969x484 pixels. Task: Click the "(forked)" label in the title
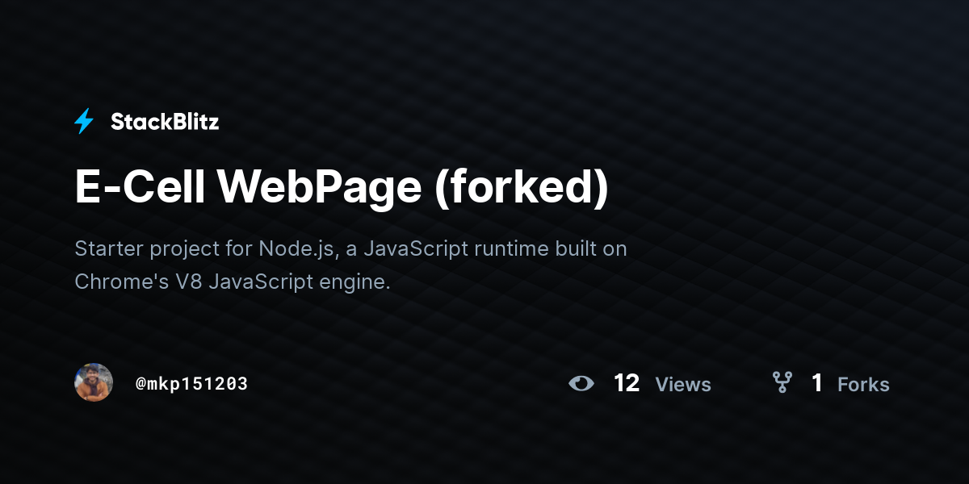521,187
